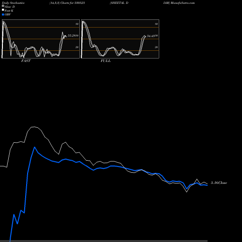Click the MunafaSutra.com text

(182, 3)
